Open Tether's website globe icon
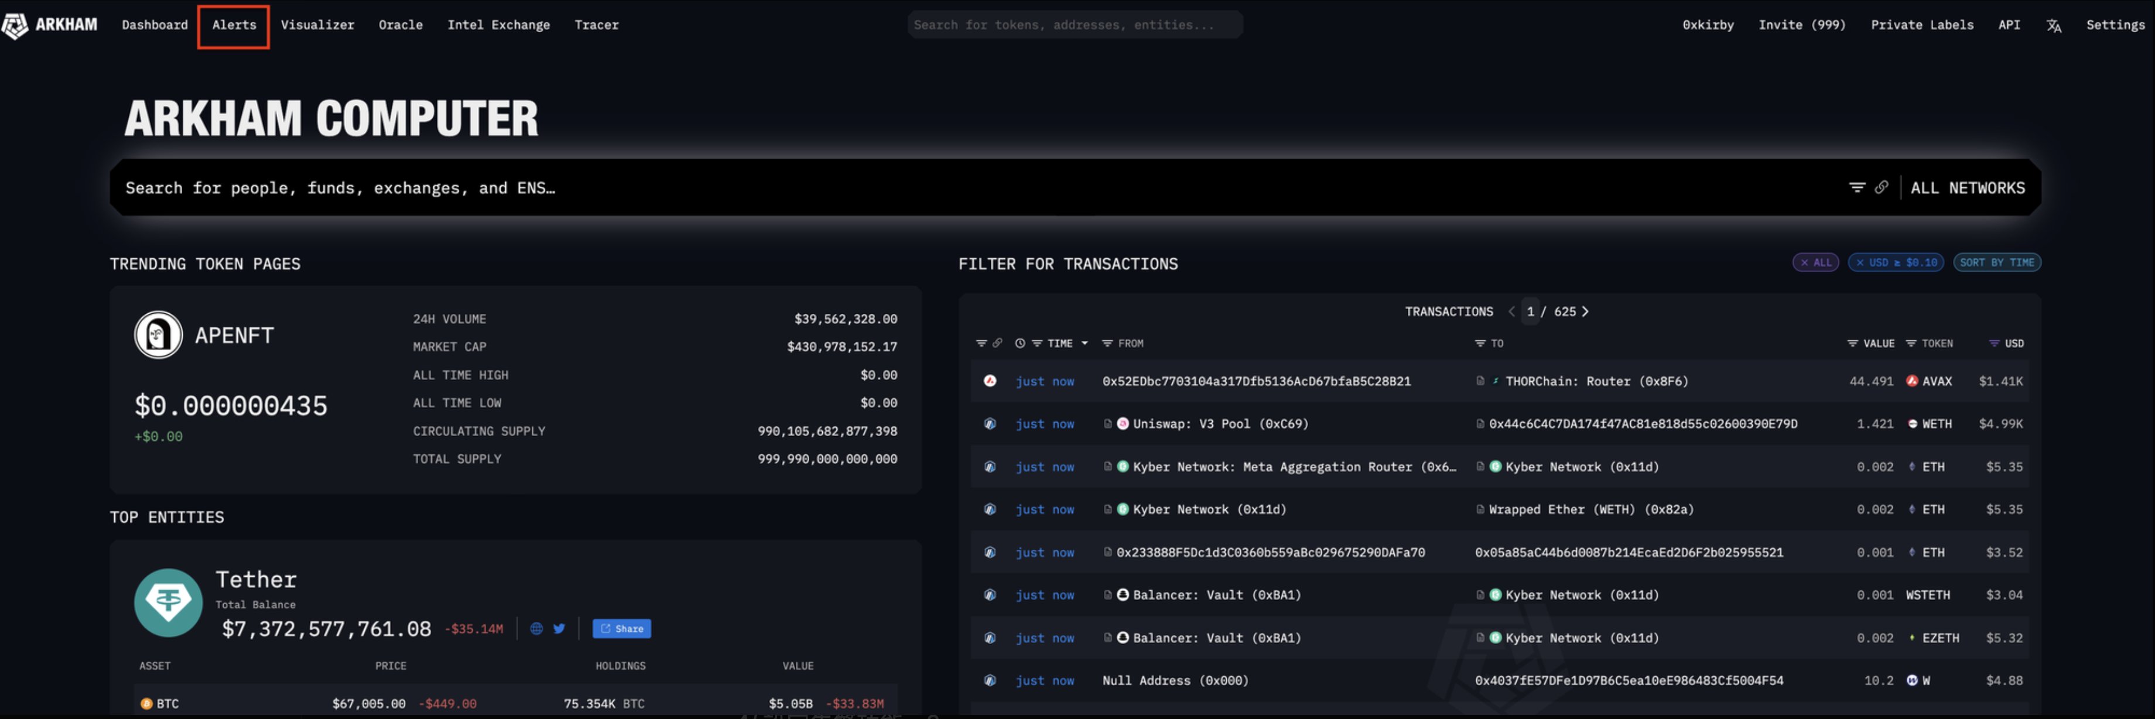Image resolution: width=2155 pixels, height=719 pixels. (x=536, y=629)
